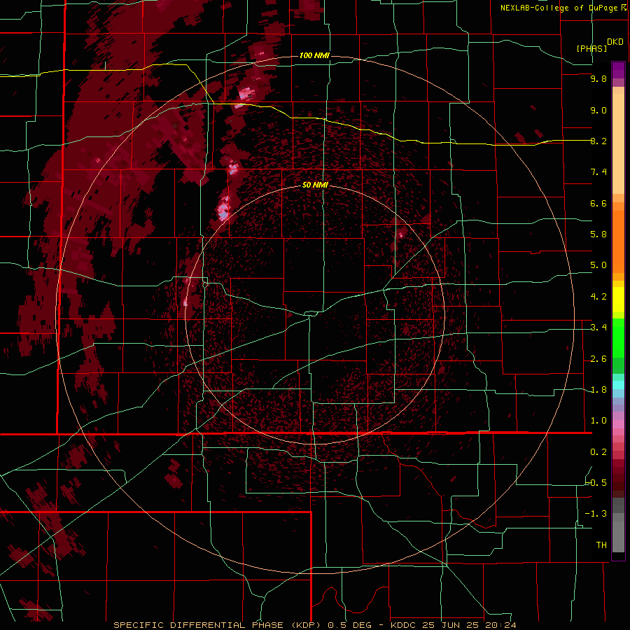Screen dimensions: 630x630
Task: Pick the bright green segment of the color bar
Action: point(618,337)
